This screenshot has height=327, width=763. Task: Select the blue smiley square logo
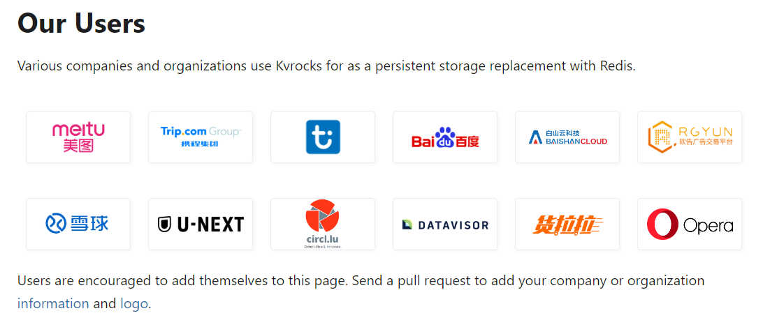(323, 137)
